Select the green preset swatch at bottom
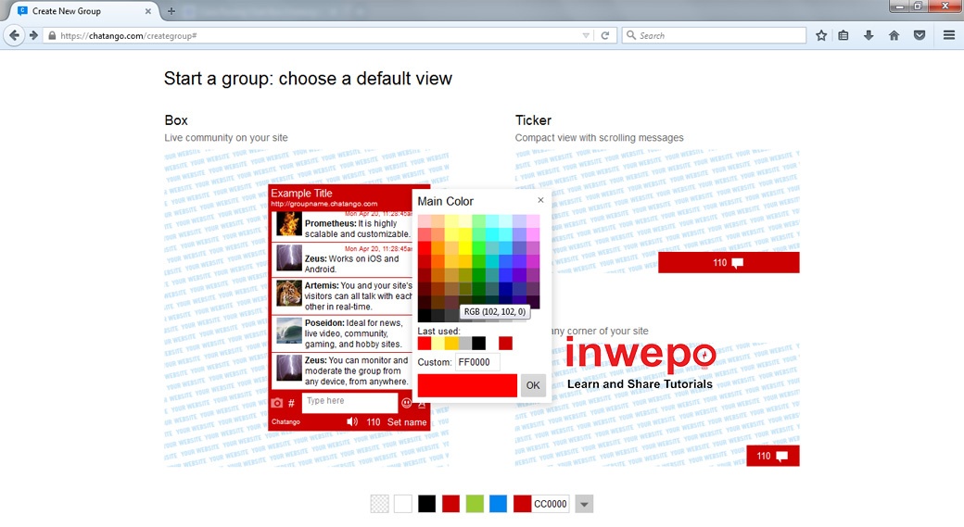The width and height of the screenshot is (964, 527). pos(475,504)
